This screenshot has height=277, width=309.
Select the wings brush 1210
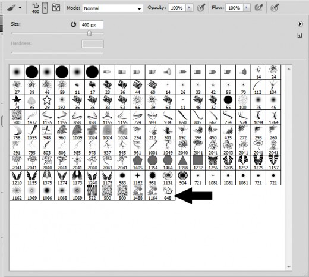pyautogui.click(x=17, y=178)
